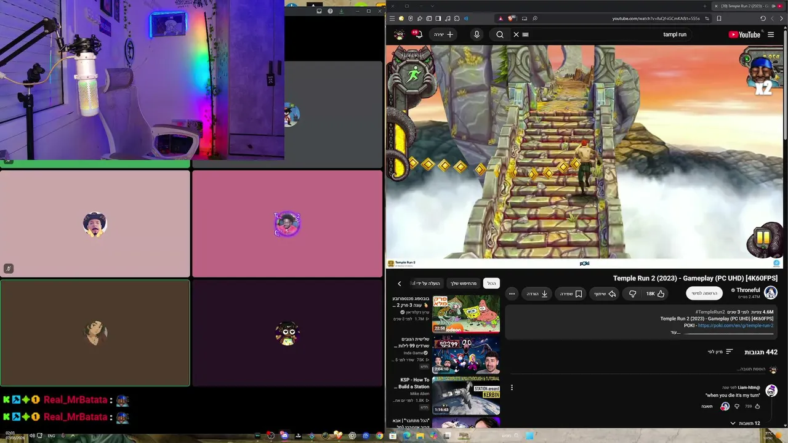The height and width of the screenshot is (443, 788).
Task: Click the #TempleRun2 hashtag
Action: [x=710, y=312]
